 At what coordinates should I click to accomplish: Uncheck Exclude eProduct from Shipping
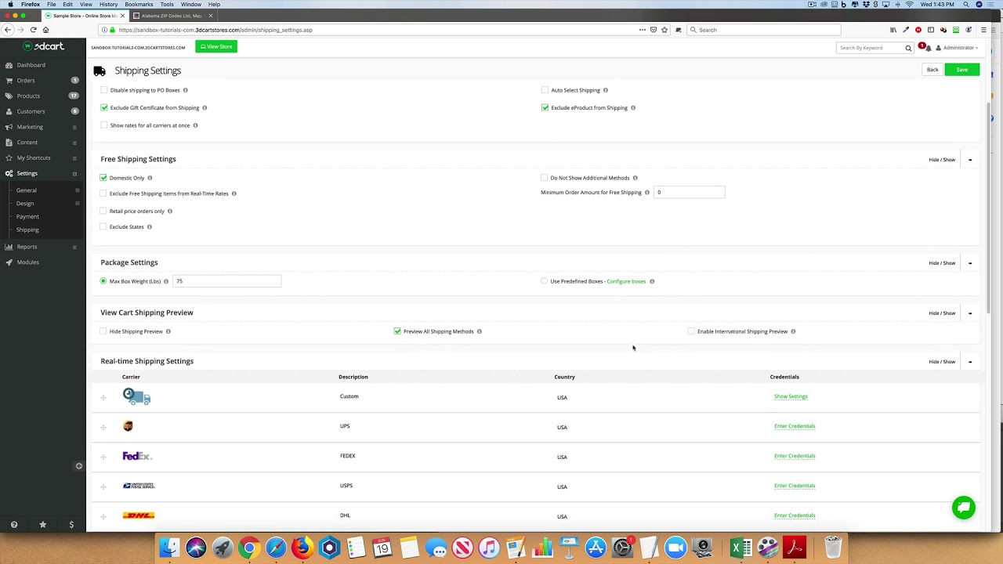point(545,107)
